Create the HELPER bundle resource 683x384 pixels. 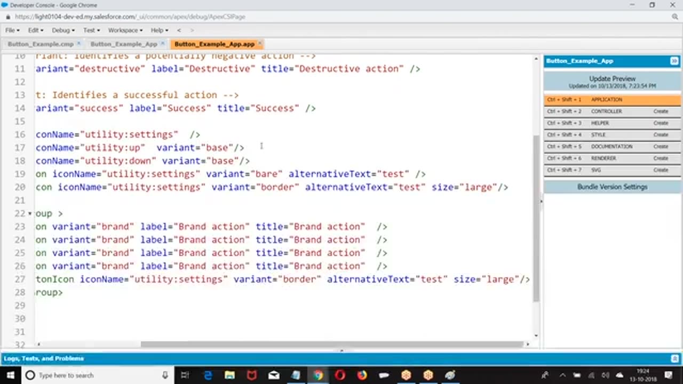[661, 123]
